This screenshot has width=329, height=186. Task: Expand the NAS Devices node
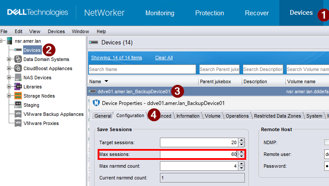(x=9, y=78)
